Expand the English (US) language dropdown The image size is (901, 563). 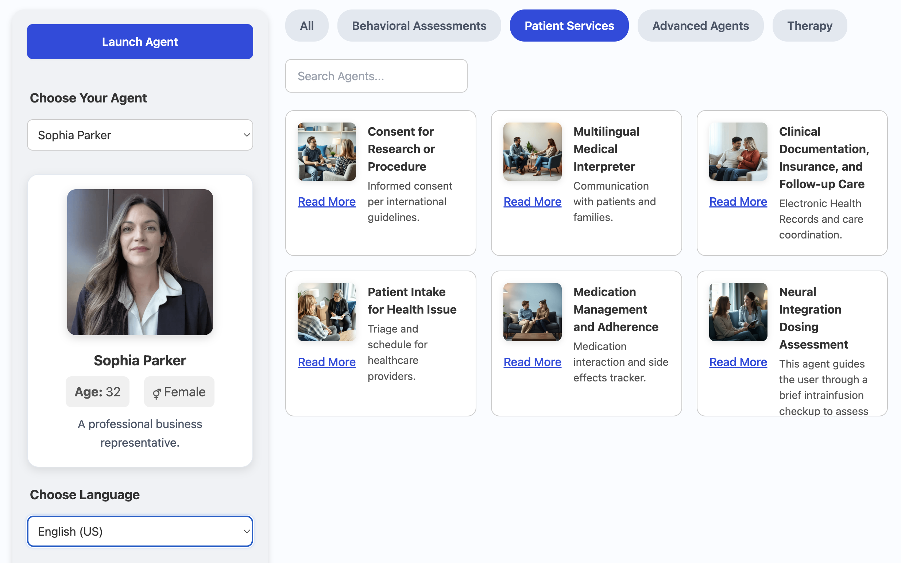click(140, 531)
